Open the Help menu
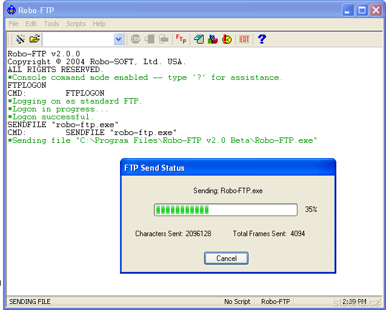386x310 pixels. (x=99, y=24)
